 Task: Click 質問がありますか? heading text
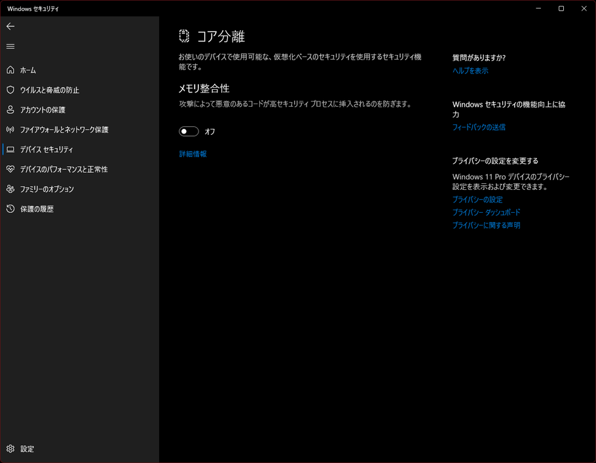[x=479, y=58]
